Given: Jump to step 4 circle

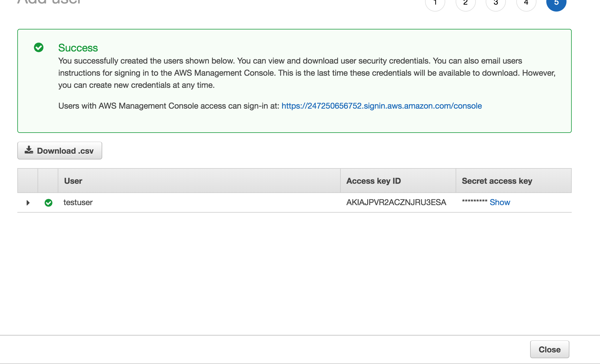Looking at the screenshot, I should (x=526, y=3).
